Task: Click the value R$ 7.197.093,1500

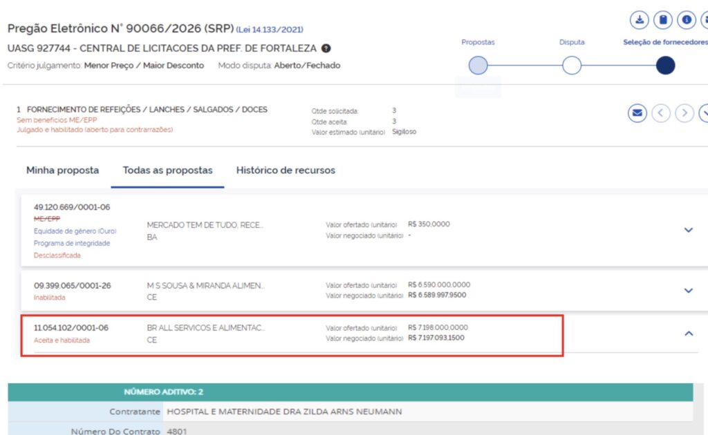Action: (x=436, y=338)
